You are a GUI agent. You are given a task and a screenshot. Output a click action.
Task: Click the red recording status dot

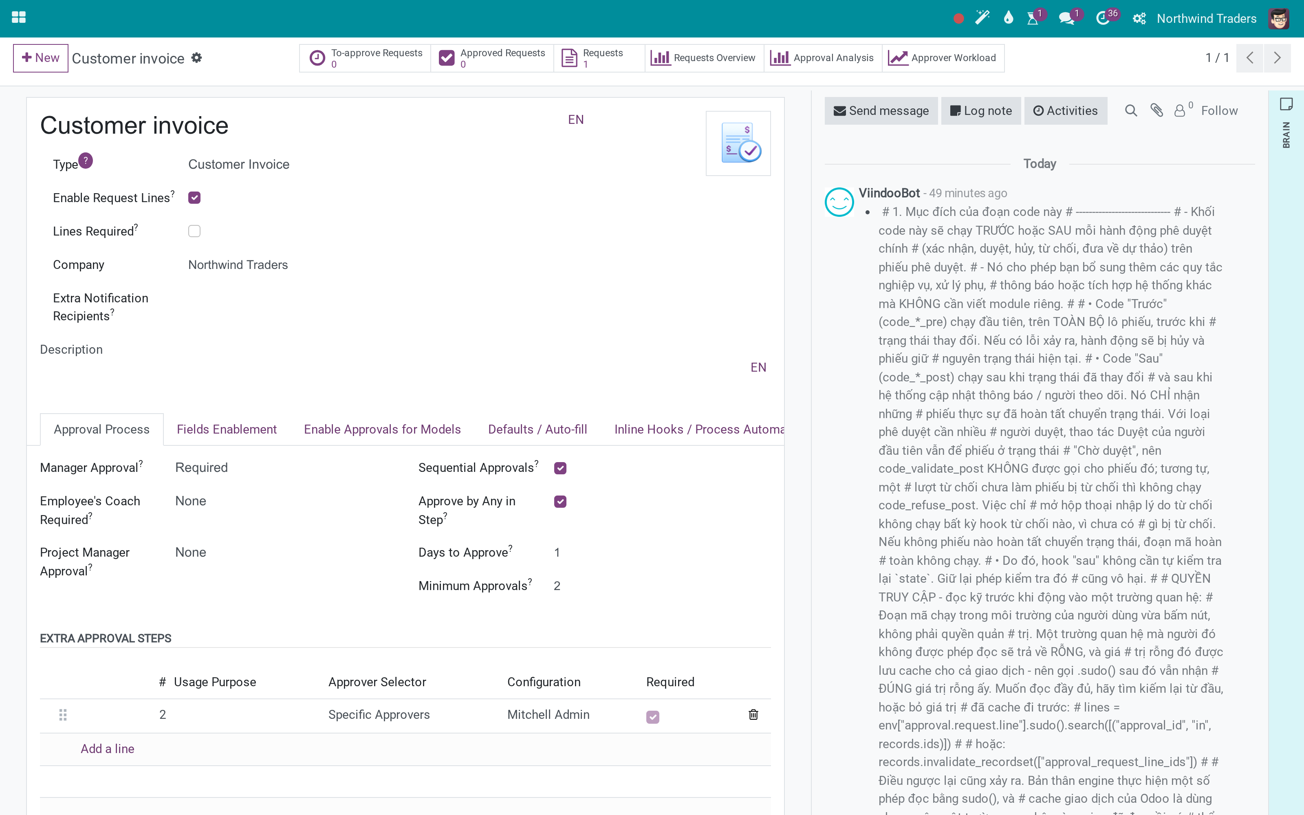click(958, 19)
